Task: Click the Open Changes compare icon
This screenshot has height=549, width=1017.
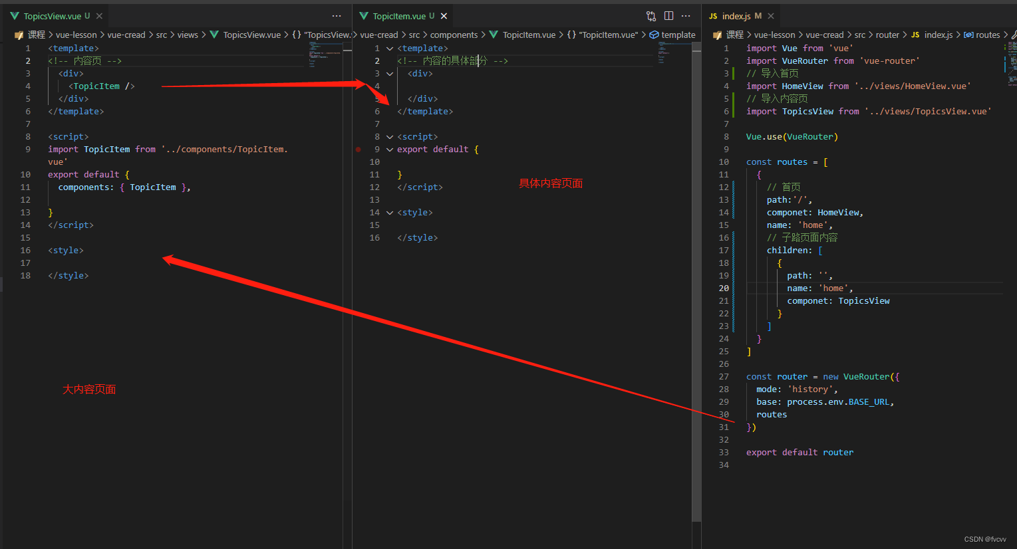Action: coord(651,16)
